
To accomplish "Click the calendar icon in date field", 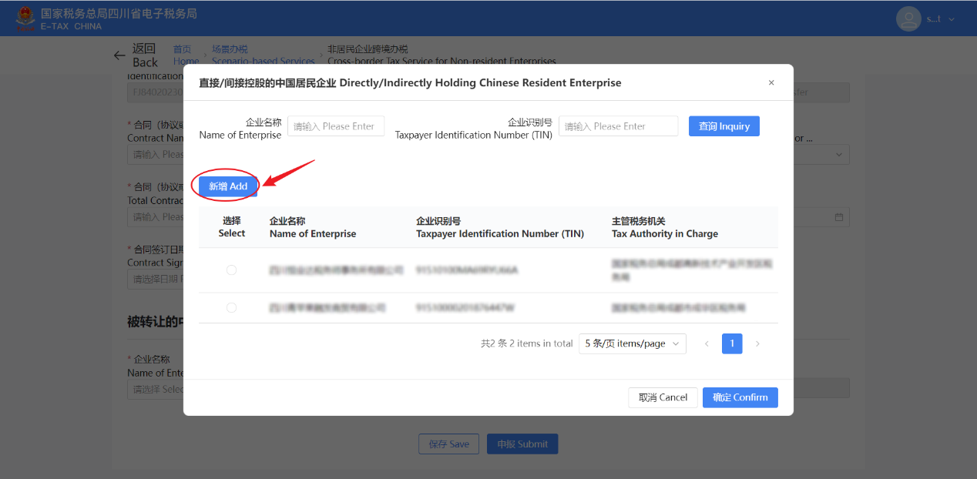I will (x=839, y=217).
